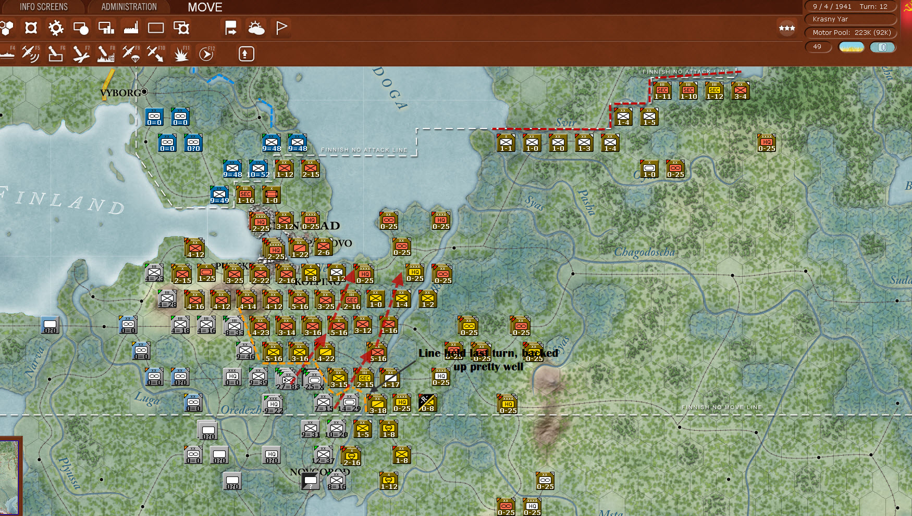The height and width of the screenshot is (516, 912).
Task: Select the MOVE mode tab
Action: pos(205,7)
